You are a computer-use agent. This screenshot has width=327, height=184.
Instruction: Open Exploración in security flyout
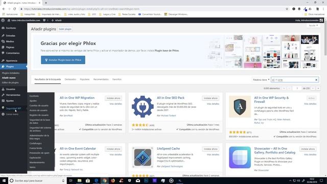coord(35,158)
